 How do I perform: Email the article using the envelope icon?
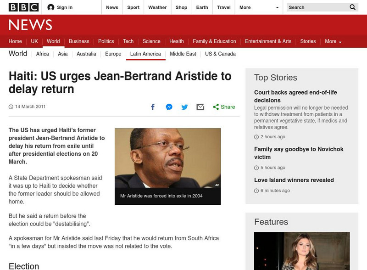[200, 107]
